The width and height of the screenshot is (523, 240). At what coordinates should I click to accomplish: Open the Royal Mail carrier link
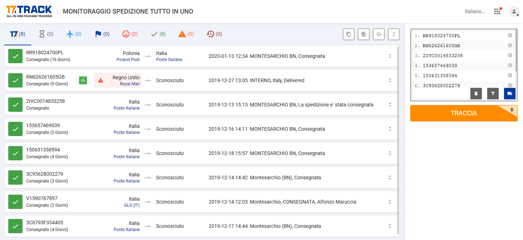[x=130, y=84]
